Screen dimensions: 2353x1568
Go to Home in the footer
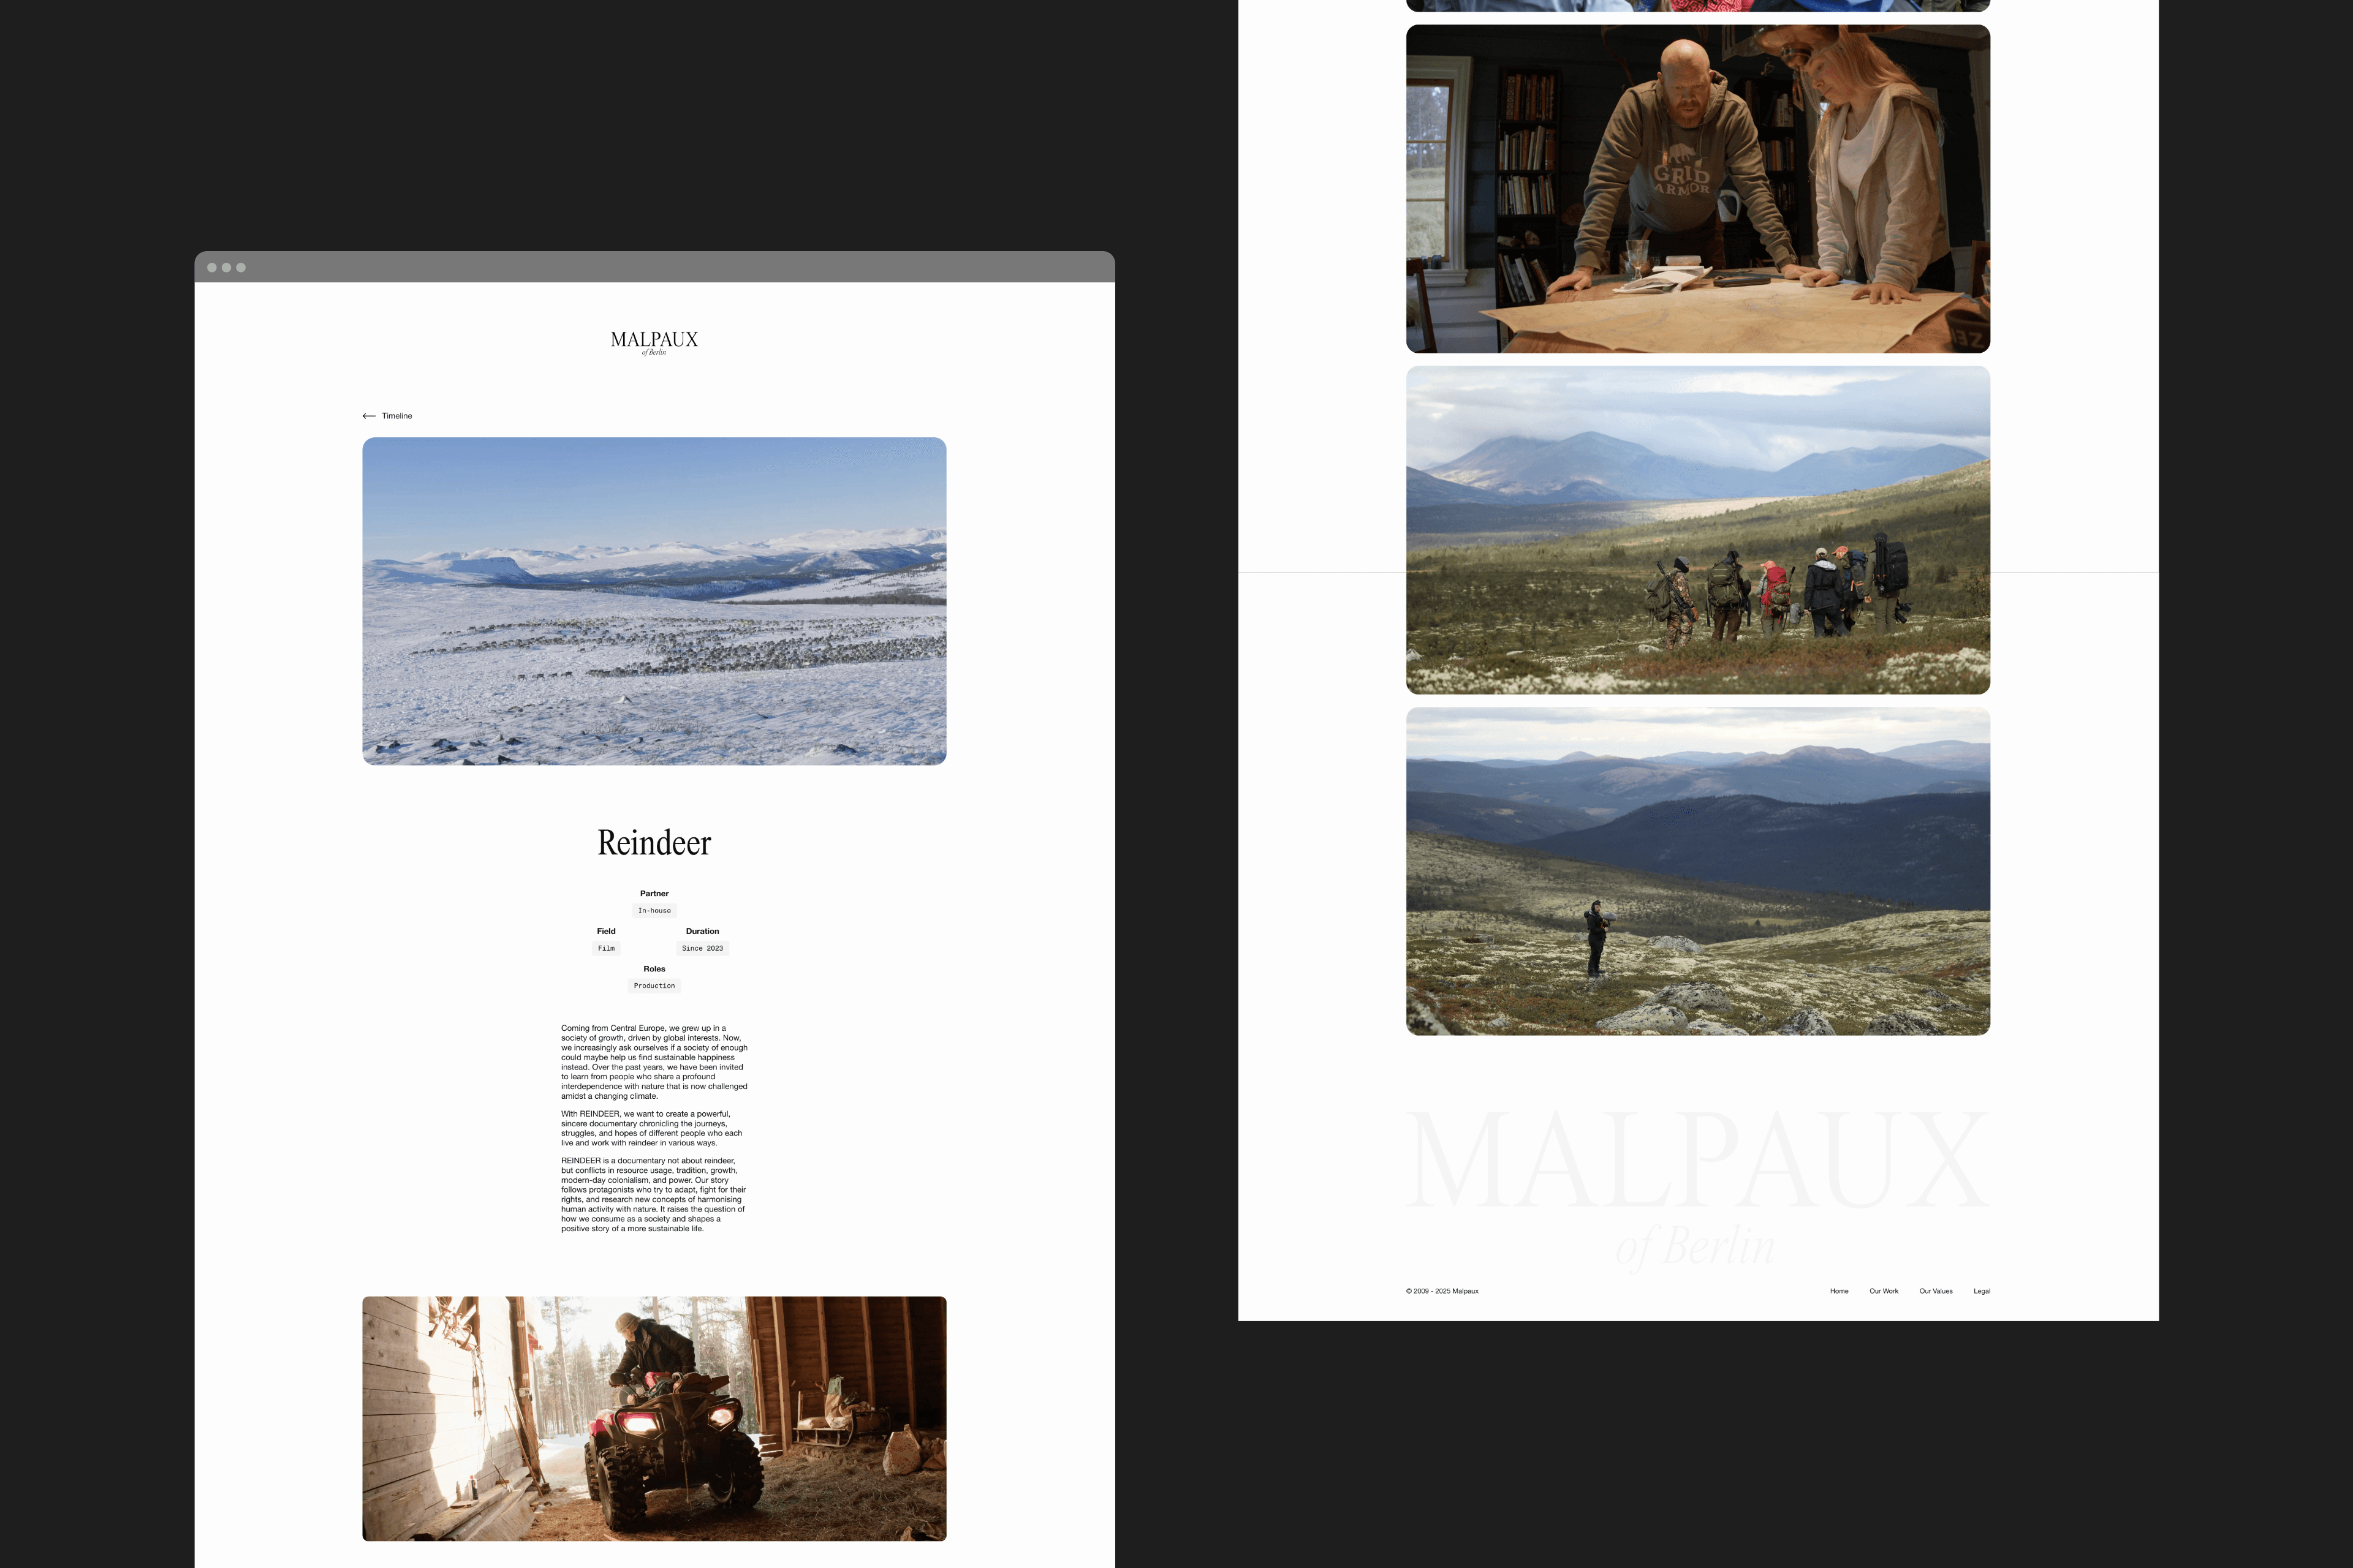point(1839,1291)
